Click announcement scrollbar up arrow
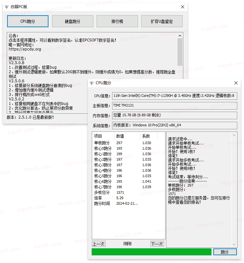Image resolution: width=244 pixels, height=263 pixels. click(x=180, y=36)
